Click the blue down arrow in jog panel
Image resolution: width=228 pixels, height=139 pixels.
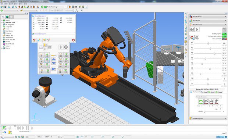(54, 63)
